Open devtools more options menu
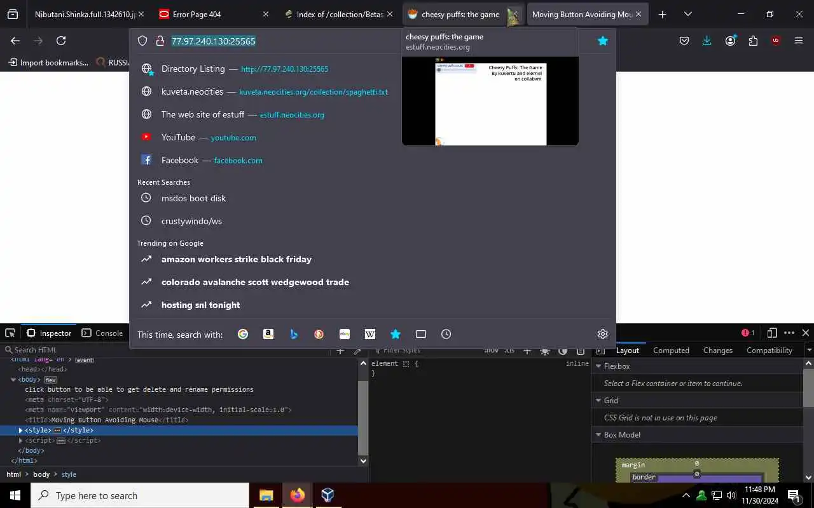Image resolution: width=814 pixels, height=508 pixels. click(789, 333)
